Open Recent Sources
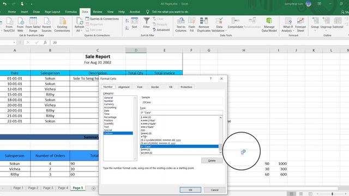 coord(46,24)
